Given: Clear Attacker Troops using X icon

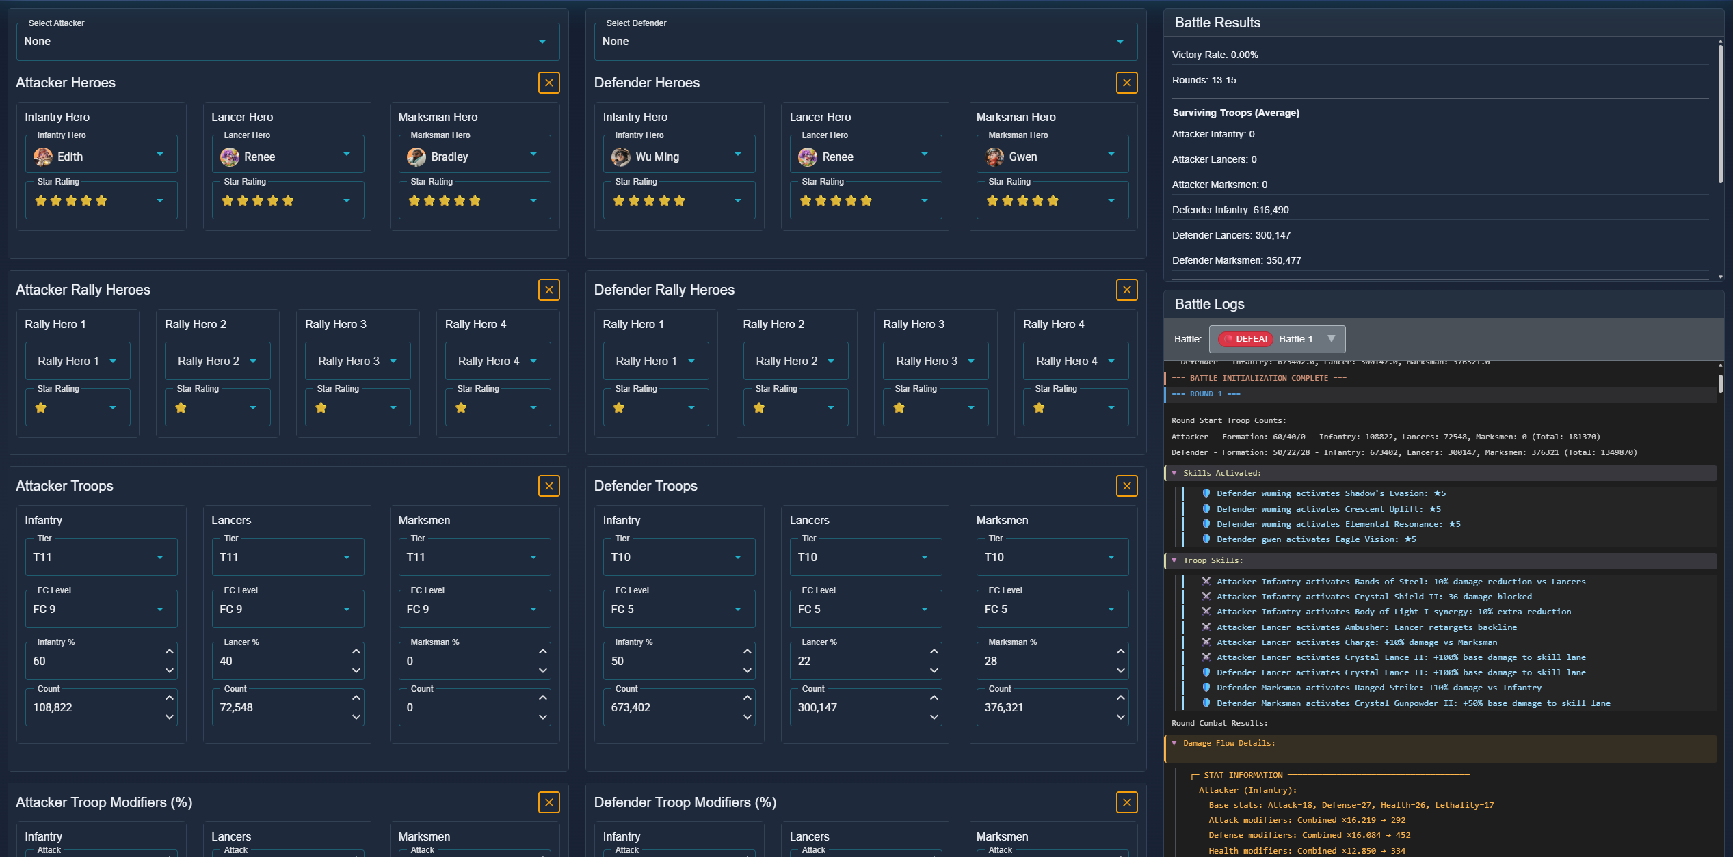Looking at the screenshot, I should coord(548,486).
